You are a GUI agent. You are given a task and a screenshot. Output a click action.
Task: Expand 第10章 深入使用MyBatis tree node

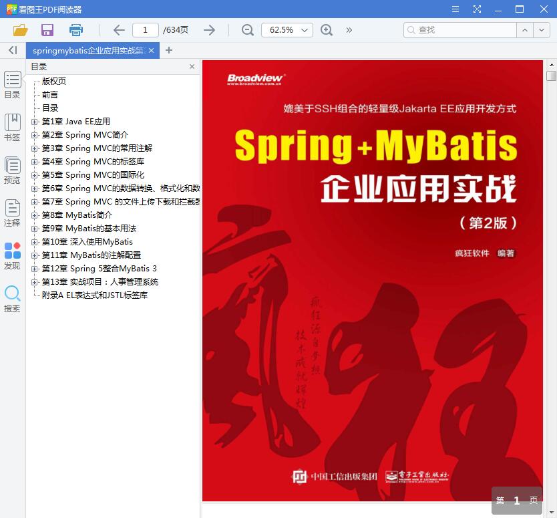[34, 242]
